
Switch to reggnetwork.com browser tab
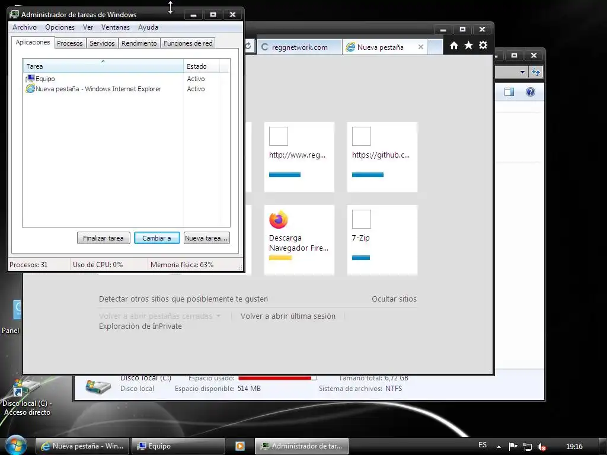[x=299, y=47]
